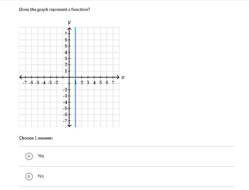Click tick label 1 on the x-axis
The height and width of the screenshot is (190, 249).
76,83
